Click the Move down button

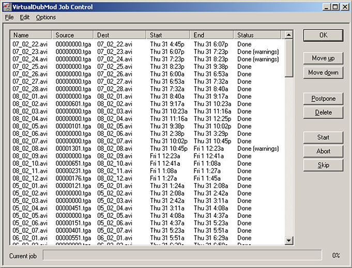click(323, 73)
